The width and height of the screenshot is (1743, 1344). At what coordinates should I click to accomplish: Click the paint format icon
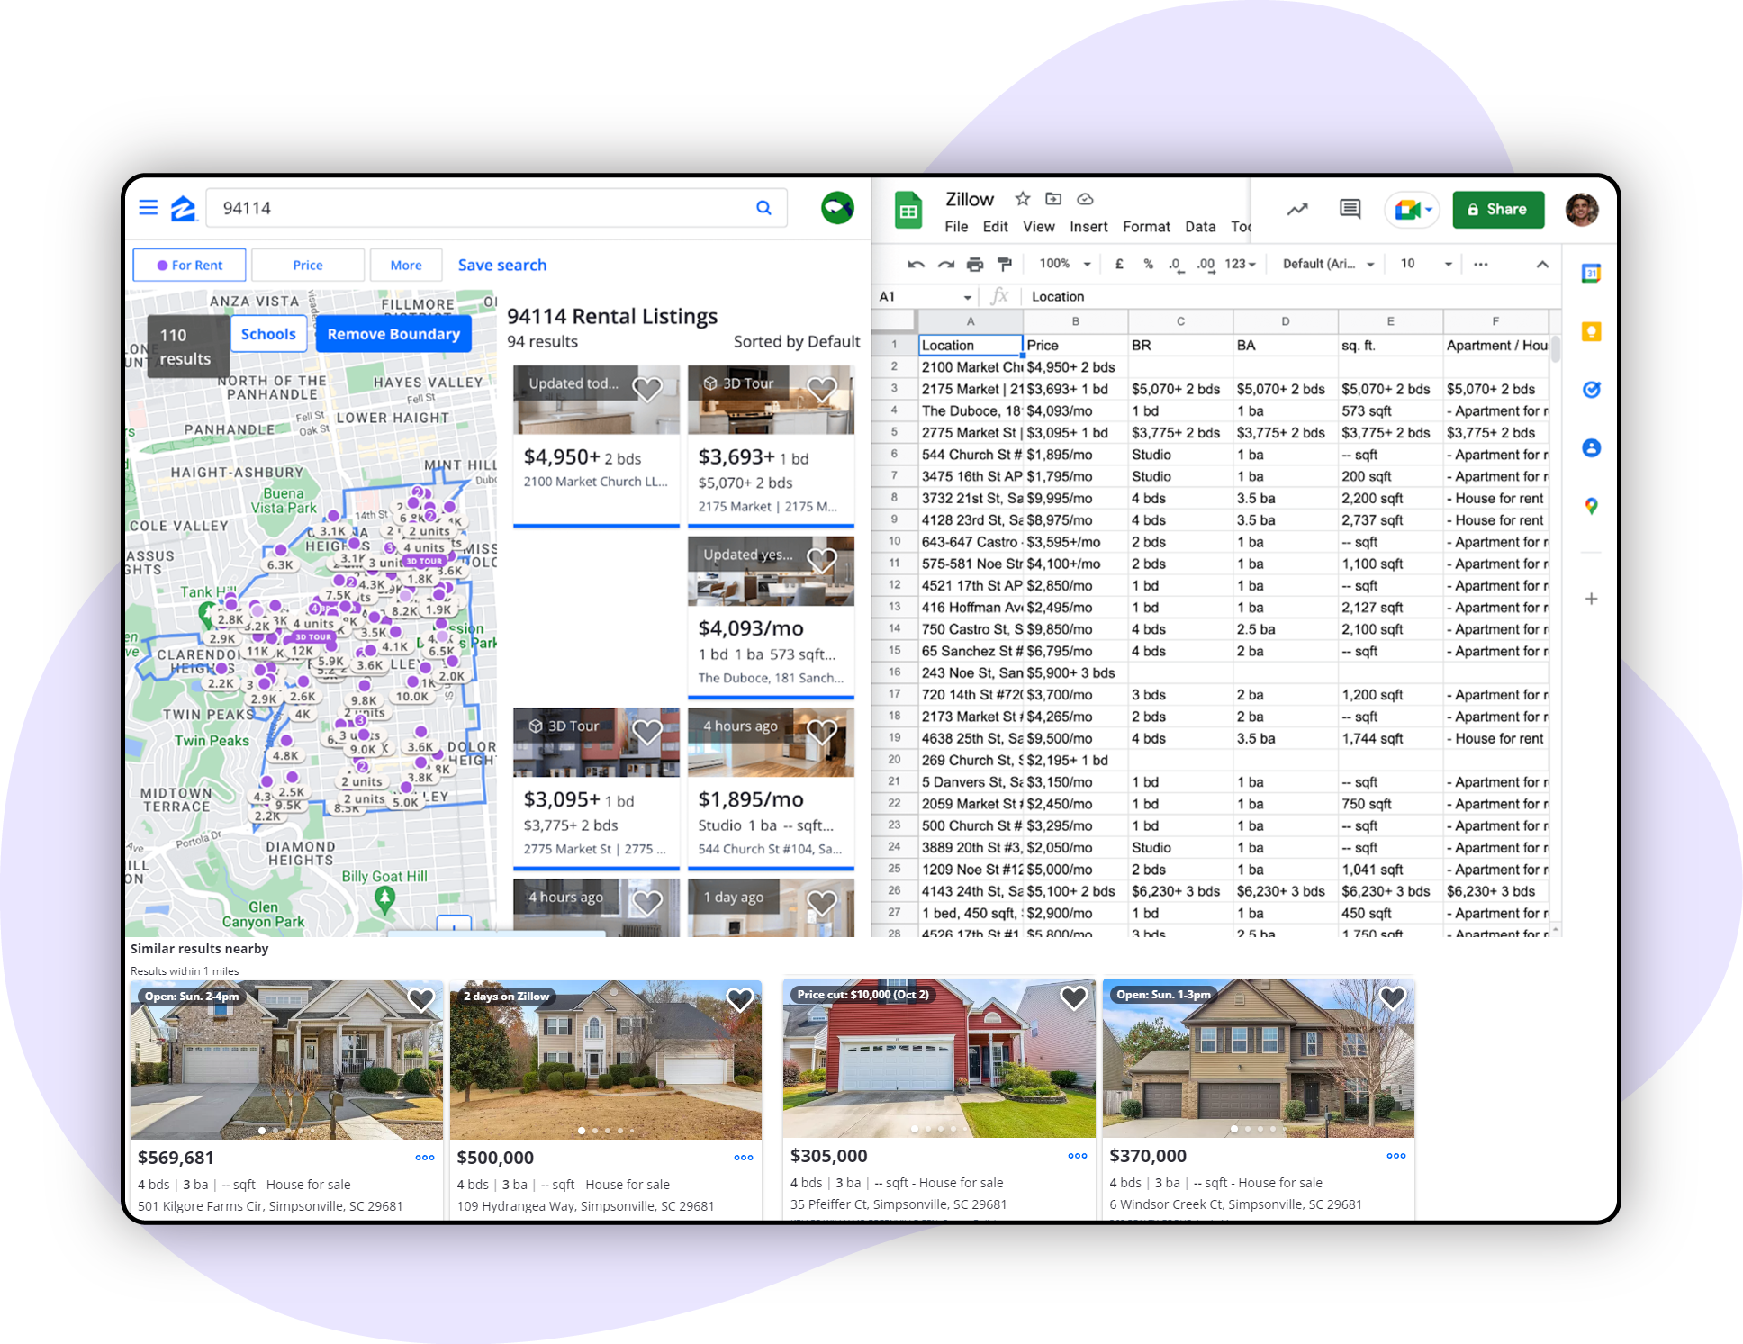(1005, 264)
